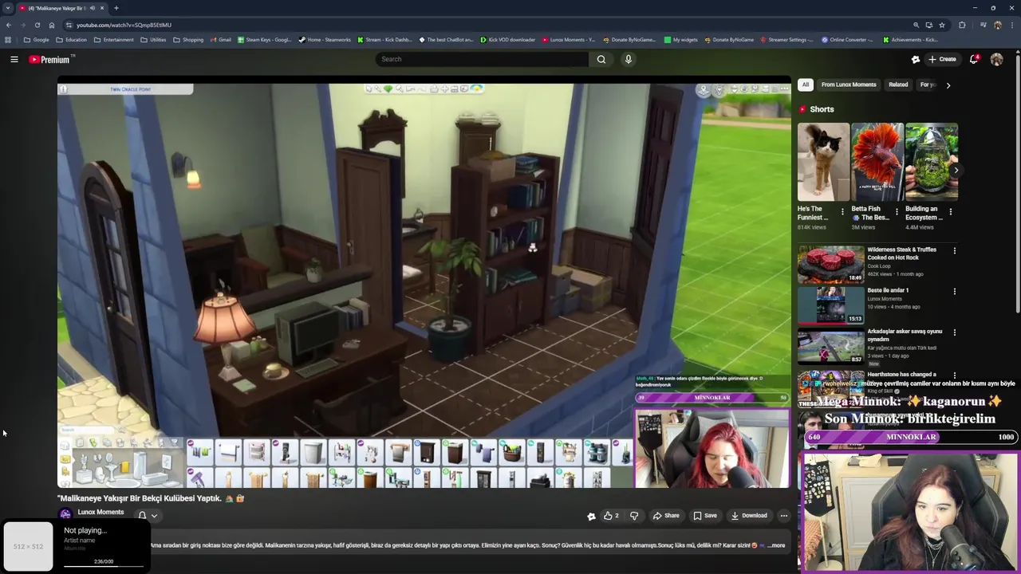The height and width of the screenshot is (574, 1021).
Task: Select the partially visible For you chip
Action: tap(927, 85)
